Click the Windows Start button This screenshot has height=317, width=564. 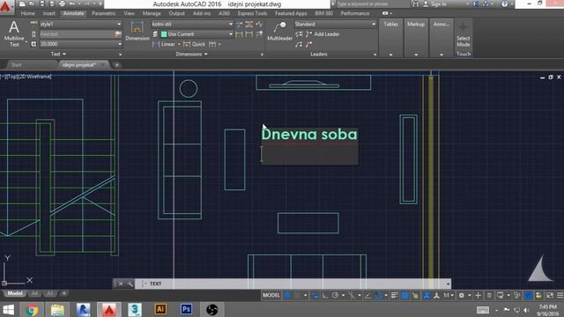tap(8, 309)
